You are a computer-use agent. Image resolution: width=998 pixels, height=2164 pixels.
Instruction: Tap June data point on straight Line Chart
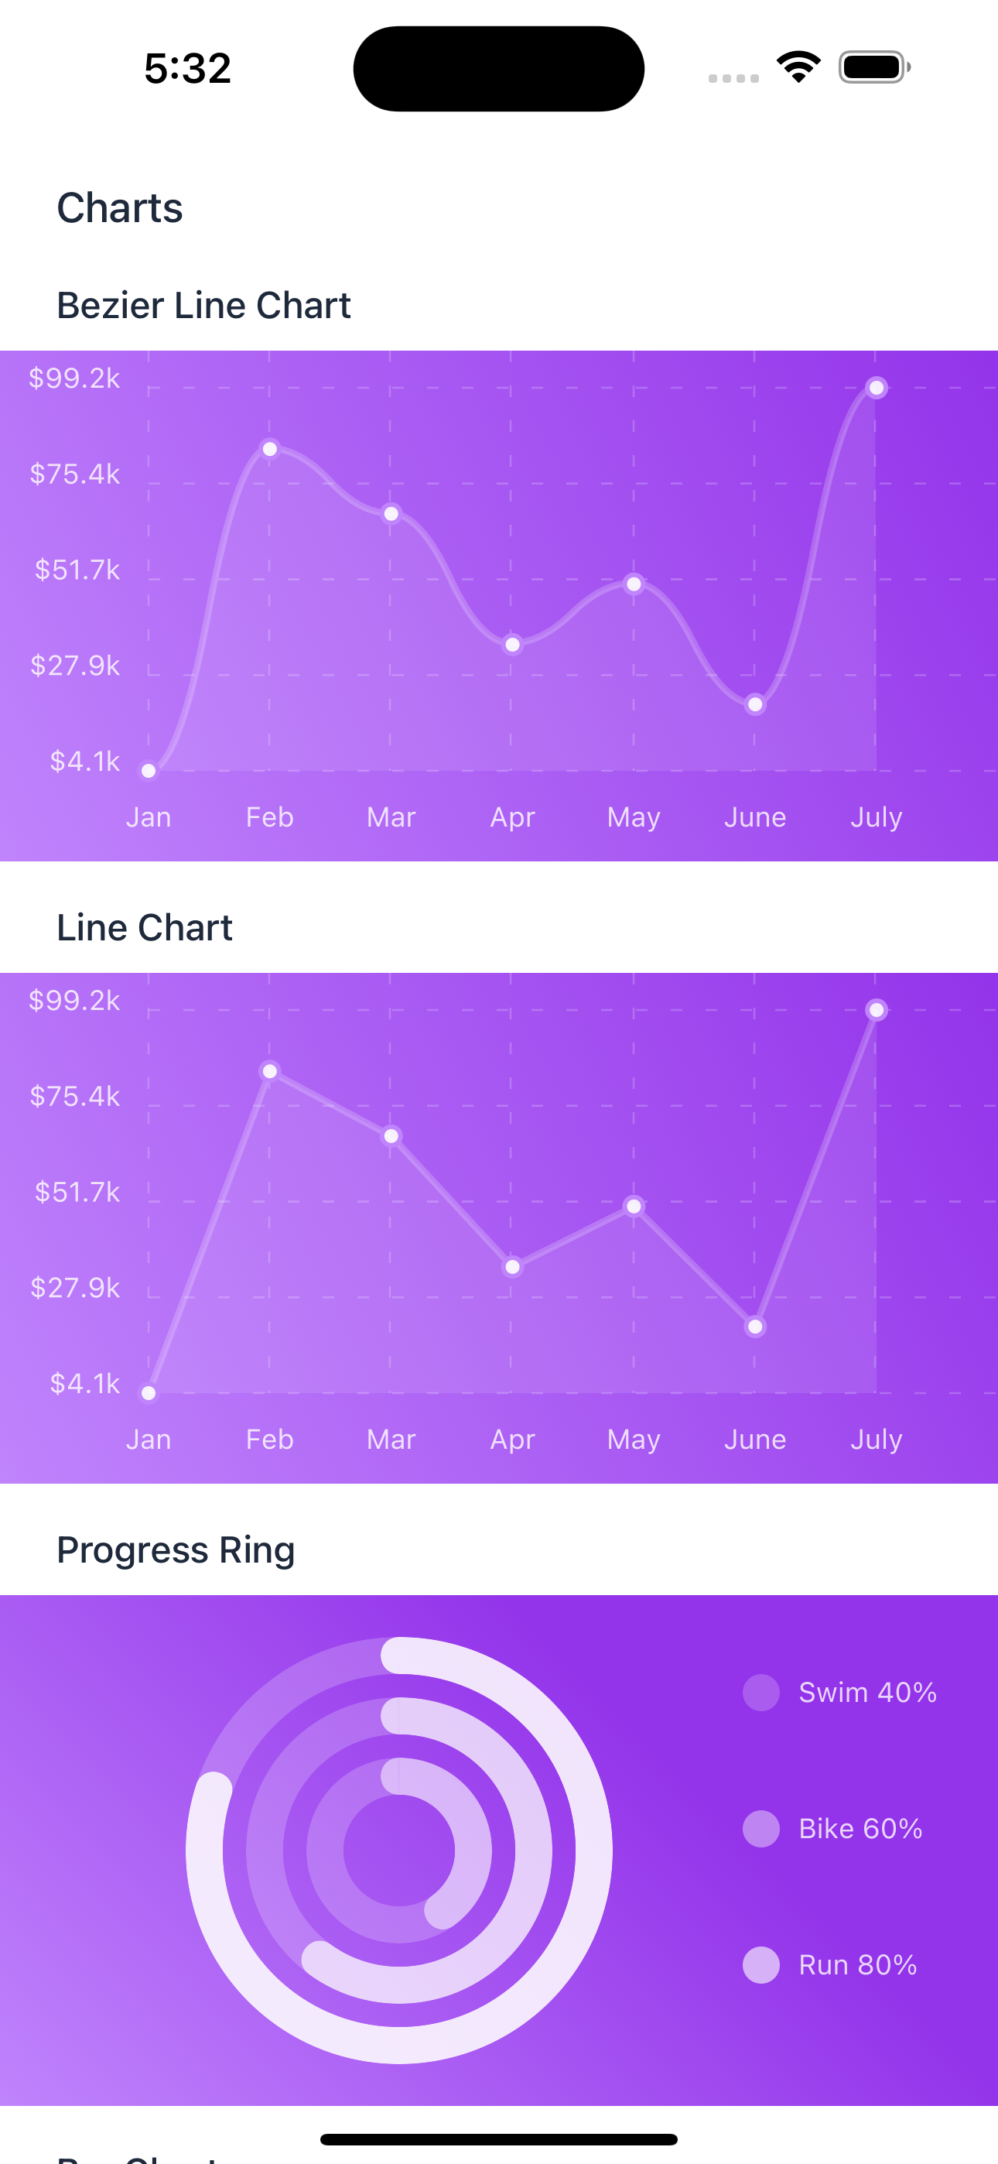click(x=755, y=1327)
